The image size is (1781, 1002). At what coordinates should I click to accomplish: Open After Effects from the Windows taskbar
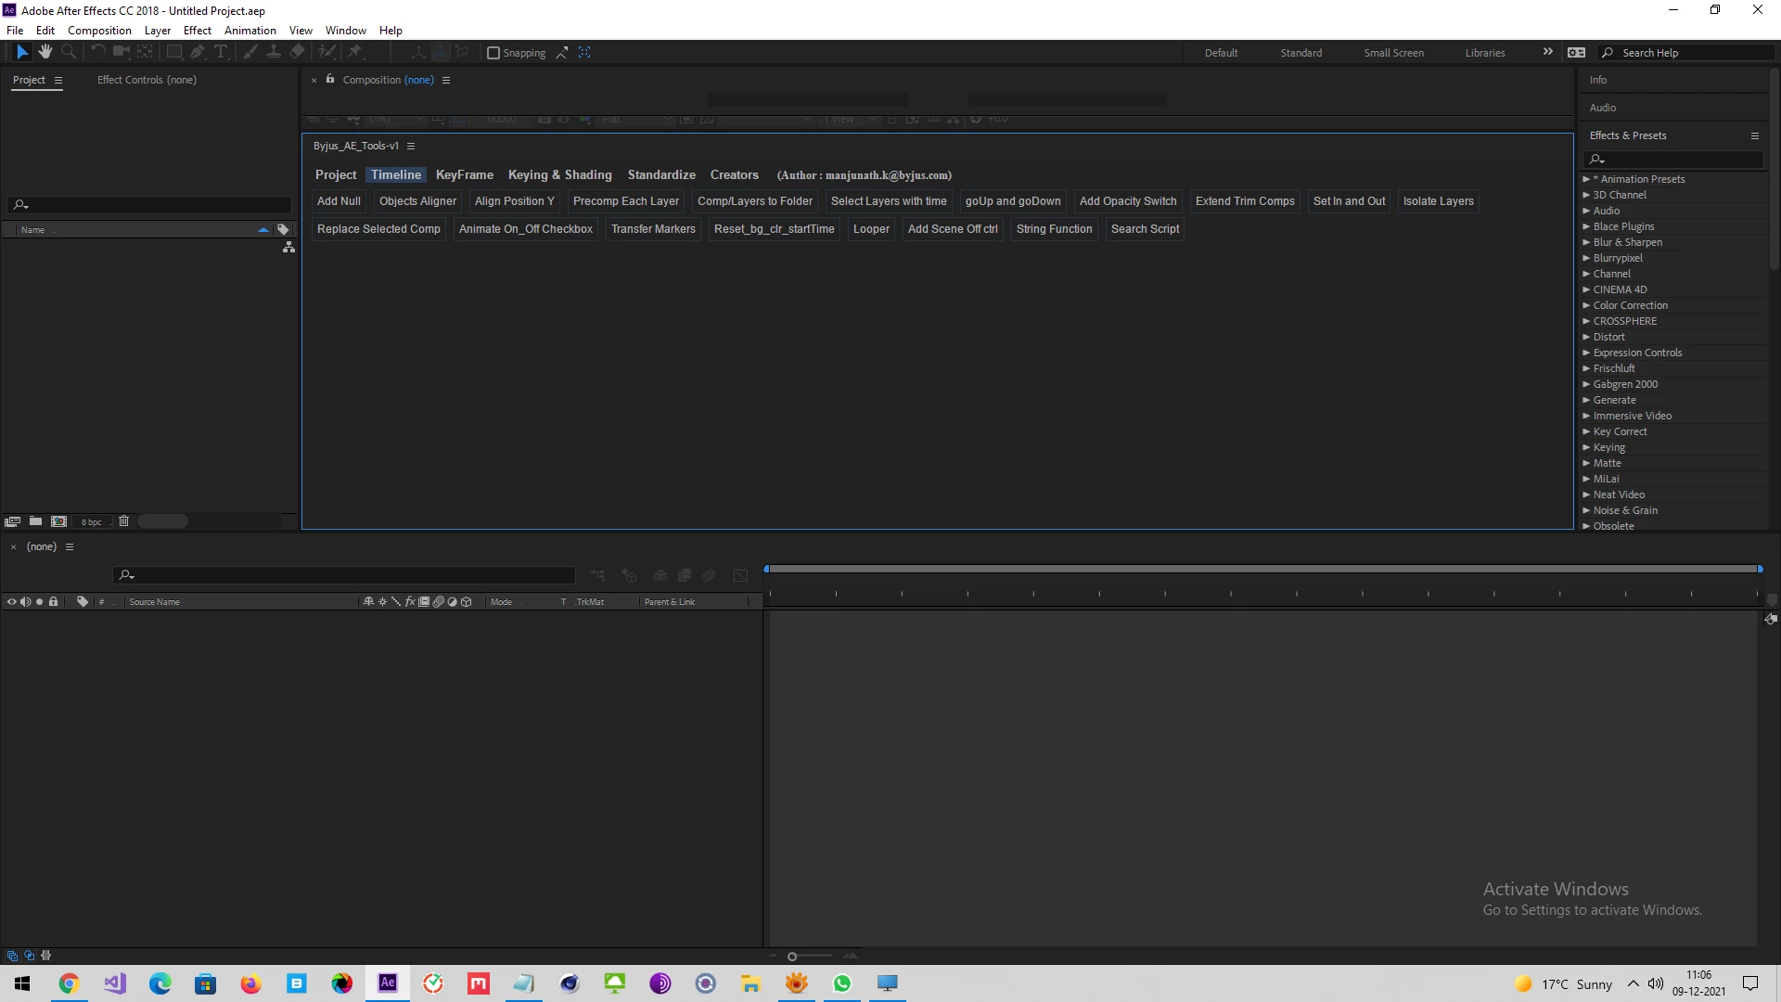coord(388,983)
